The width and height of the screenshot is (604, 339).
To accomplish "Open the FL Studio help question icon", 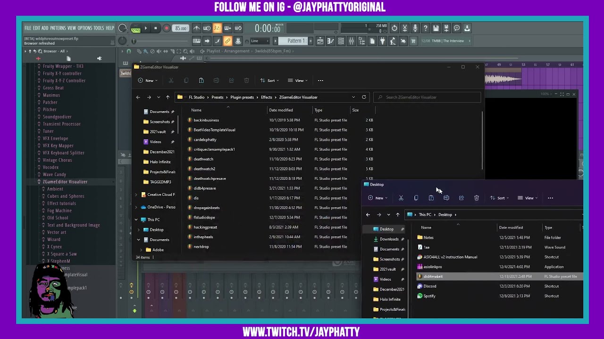I will pyautogui.click(x=425, y=28).
